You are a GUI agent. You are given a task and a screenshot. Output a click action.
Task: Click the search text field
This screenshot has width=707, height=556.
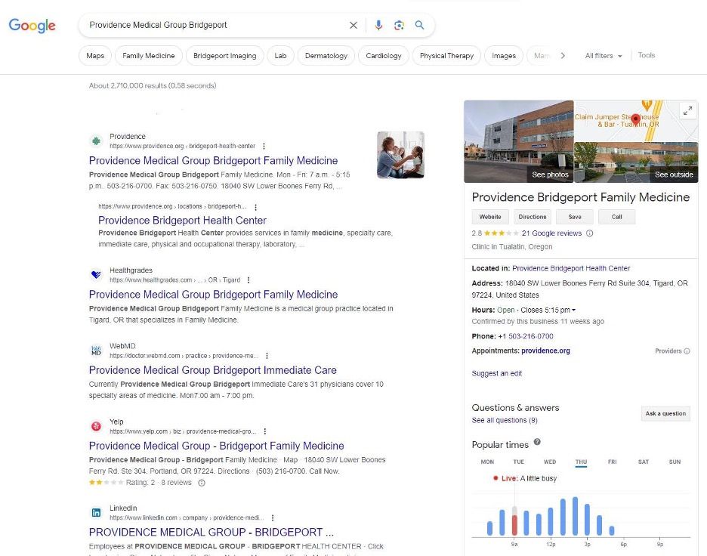click(217, 25)
